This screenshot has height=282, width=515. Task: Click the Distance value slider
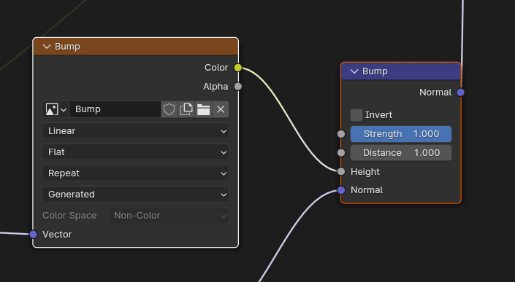tap(401, 153)
